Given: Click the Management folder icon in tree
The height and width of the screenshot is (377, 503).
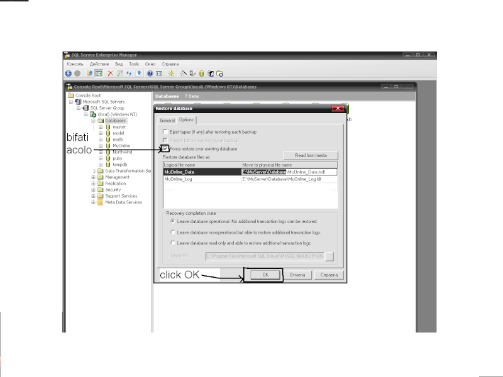Looking at the screenshot, I should (x=101, y=177).
